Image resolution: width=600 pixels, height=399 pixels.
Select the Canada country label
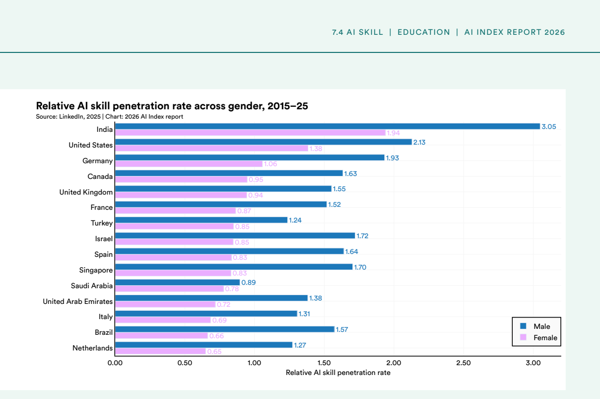pyautogui.click(x=100, y=176)
